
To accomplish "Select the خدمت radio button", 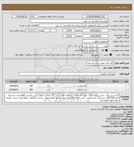I will point(97,50).
